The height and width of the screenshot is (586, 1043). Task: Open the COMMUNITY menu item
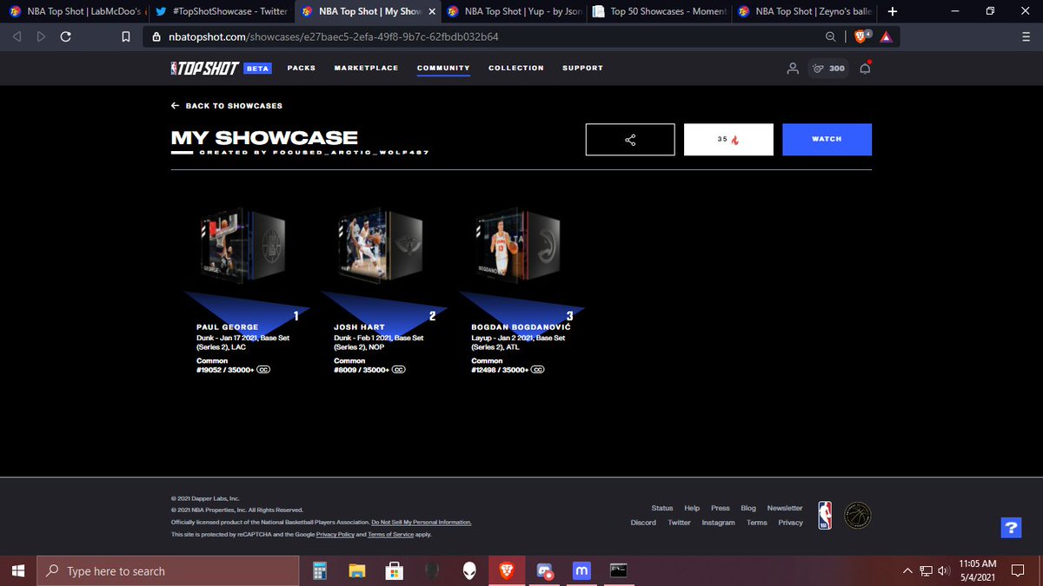(x=443, y=68)
